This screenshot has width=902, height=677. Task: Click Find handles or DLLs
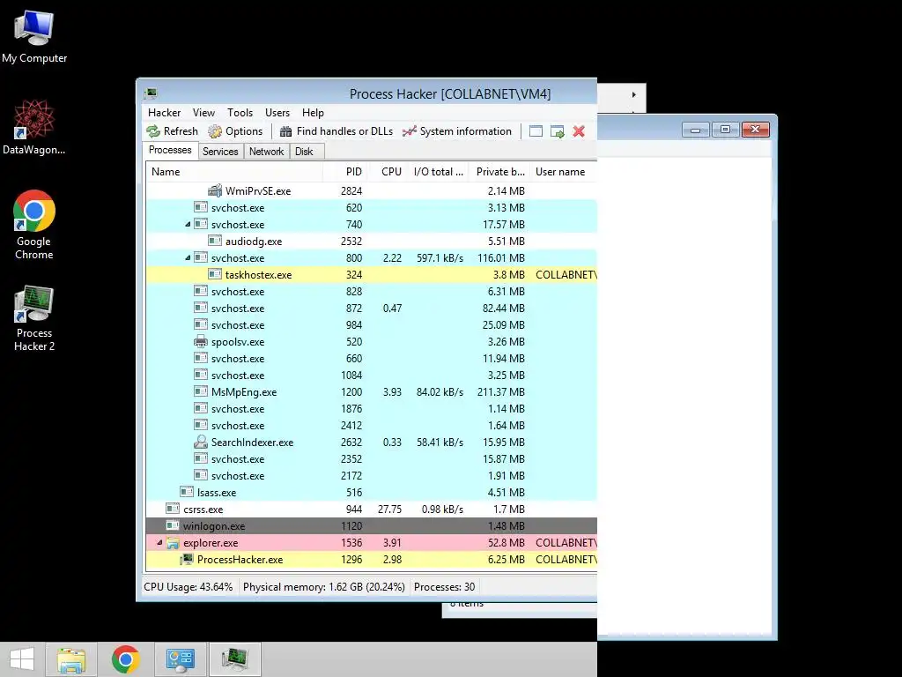pos(336,131)
